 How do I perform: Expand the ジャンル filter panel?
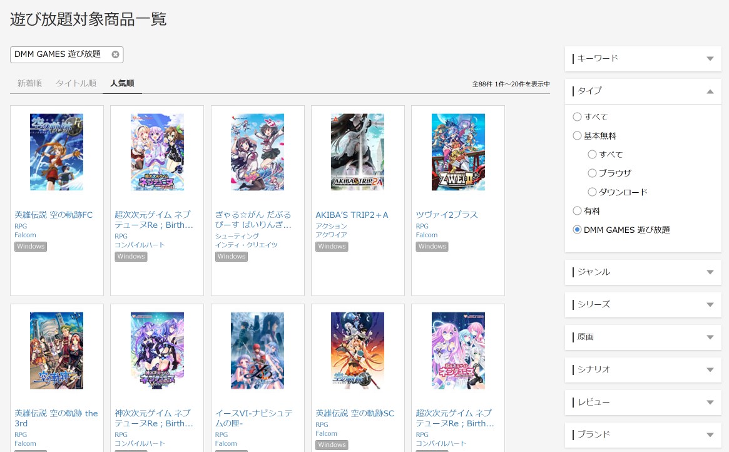643,272
